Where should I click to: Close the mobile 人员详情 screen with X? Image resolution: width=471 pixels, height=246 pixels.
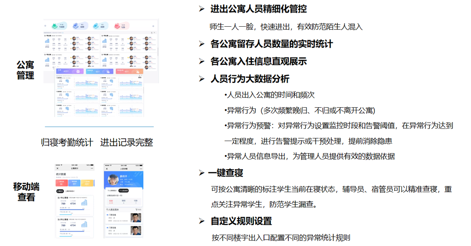pyautogui.click(x=107, y=169)
